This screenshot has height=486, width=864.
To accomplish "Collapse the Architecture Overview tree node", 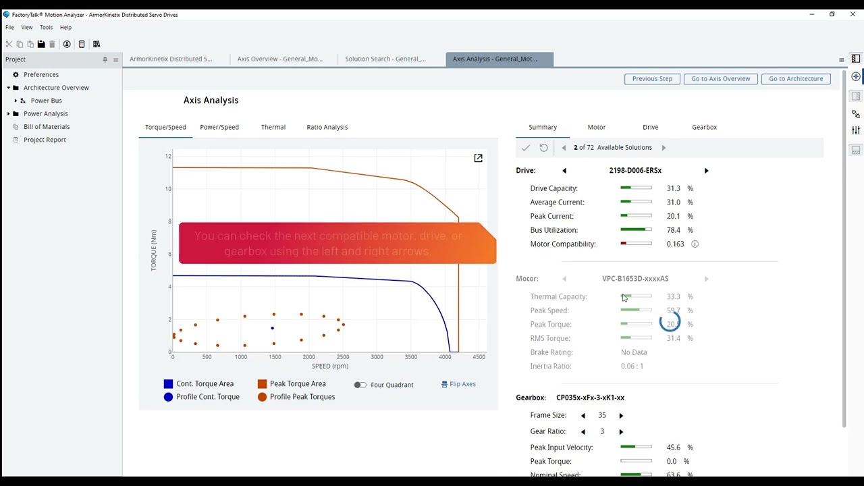I will click(x=9, y=88).
